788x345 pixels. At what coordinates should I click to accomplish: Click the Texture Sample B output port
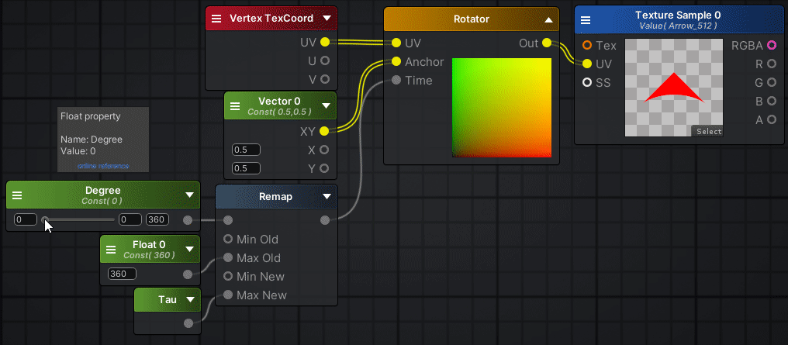pyautogui.click(x=772, y=101)
